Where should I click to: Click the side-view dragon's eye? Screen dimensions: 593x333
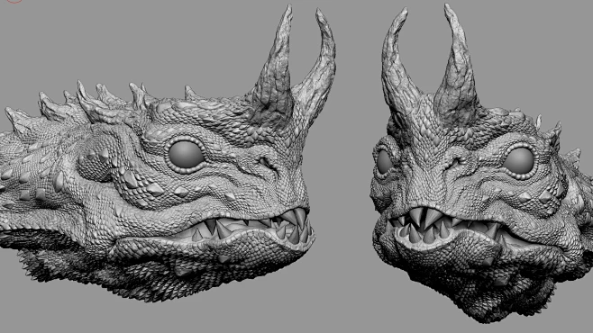point(186,155)
